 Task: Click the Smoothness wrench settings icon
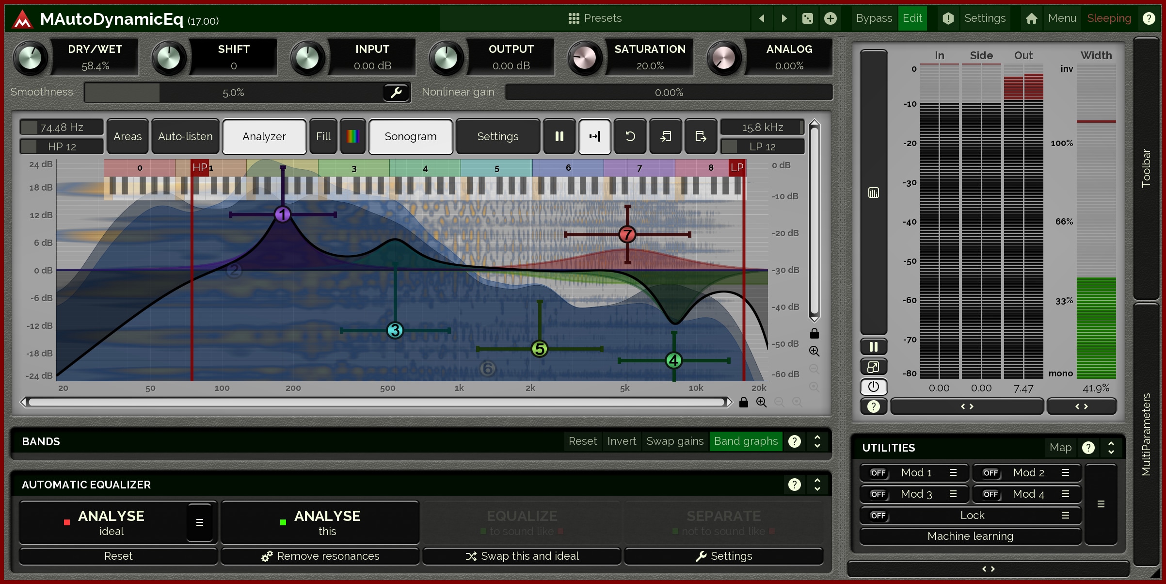[x=396, y=92]
